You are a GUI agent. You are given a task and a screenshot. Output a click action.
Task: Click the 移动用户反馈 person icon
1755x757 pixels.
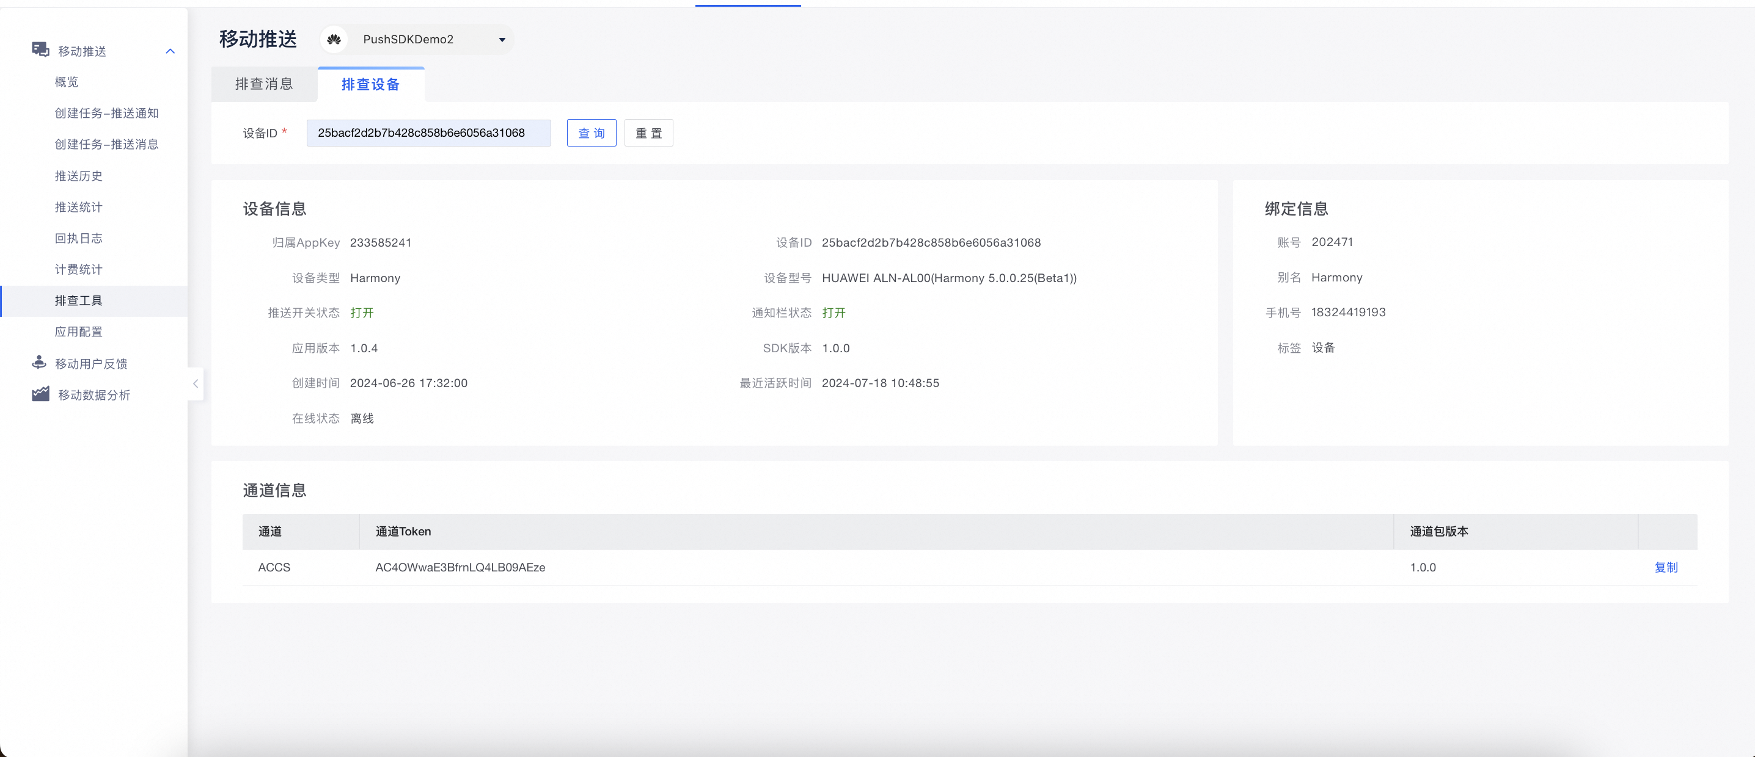click(39, 362)
